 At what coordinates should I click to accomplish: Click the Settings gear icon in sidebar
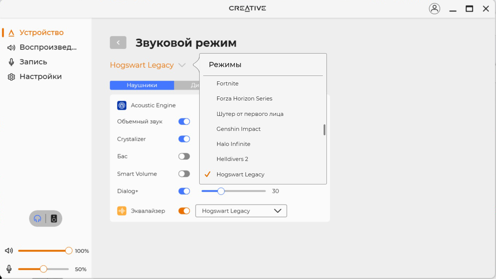11,77
